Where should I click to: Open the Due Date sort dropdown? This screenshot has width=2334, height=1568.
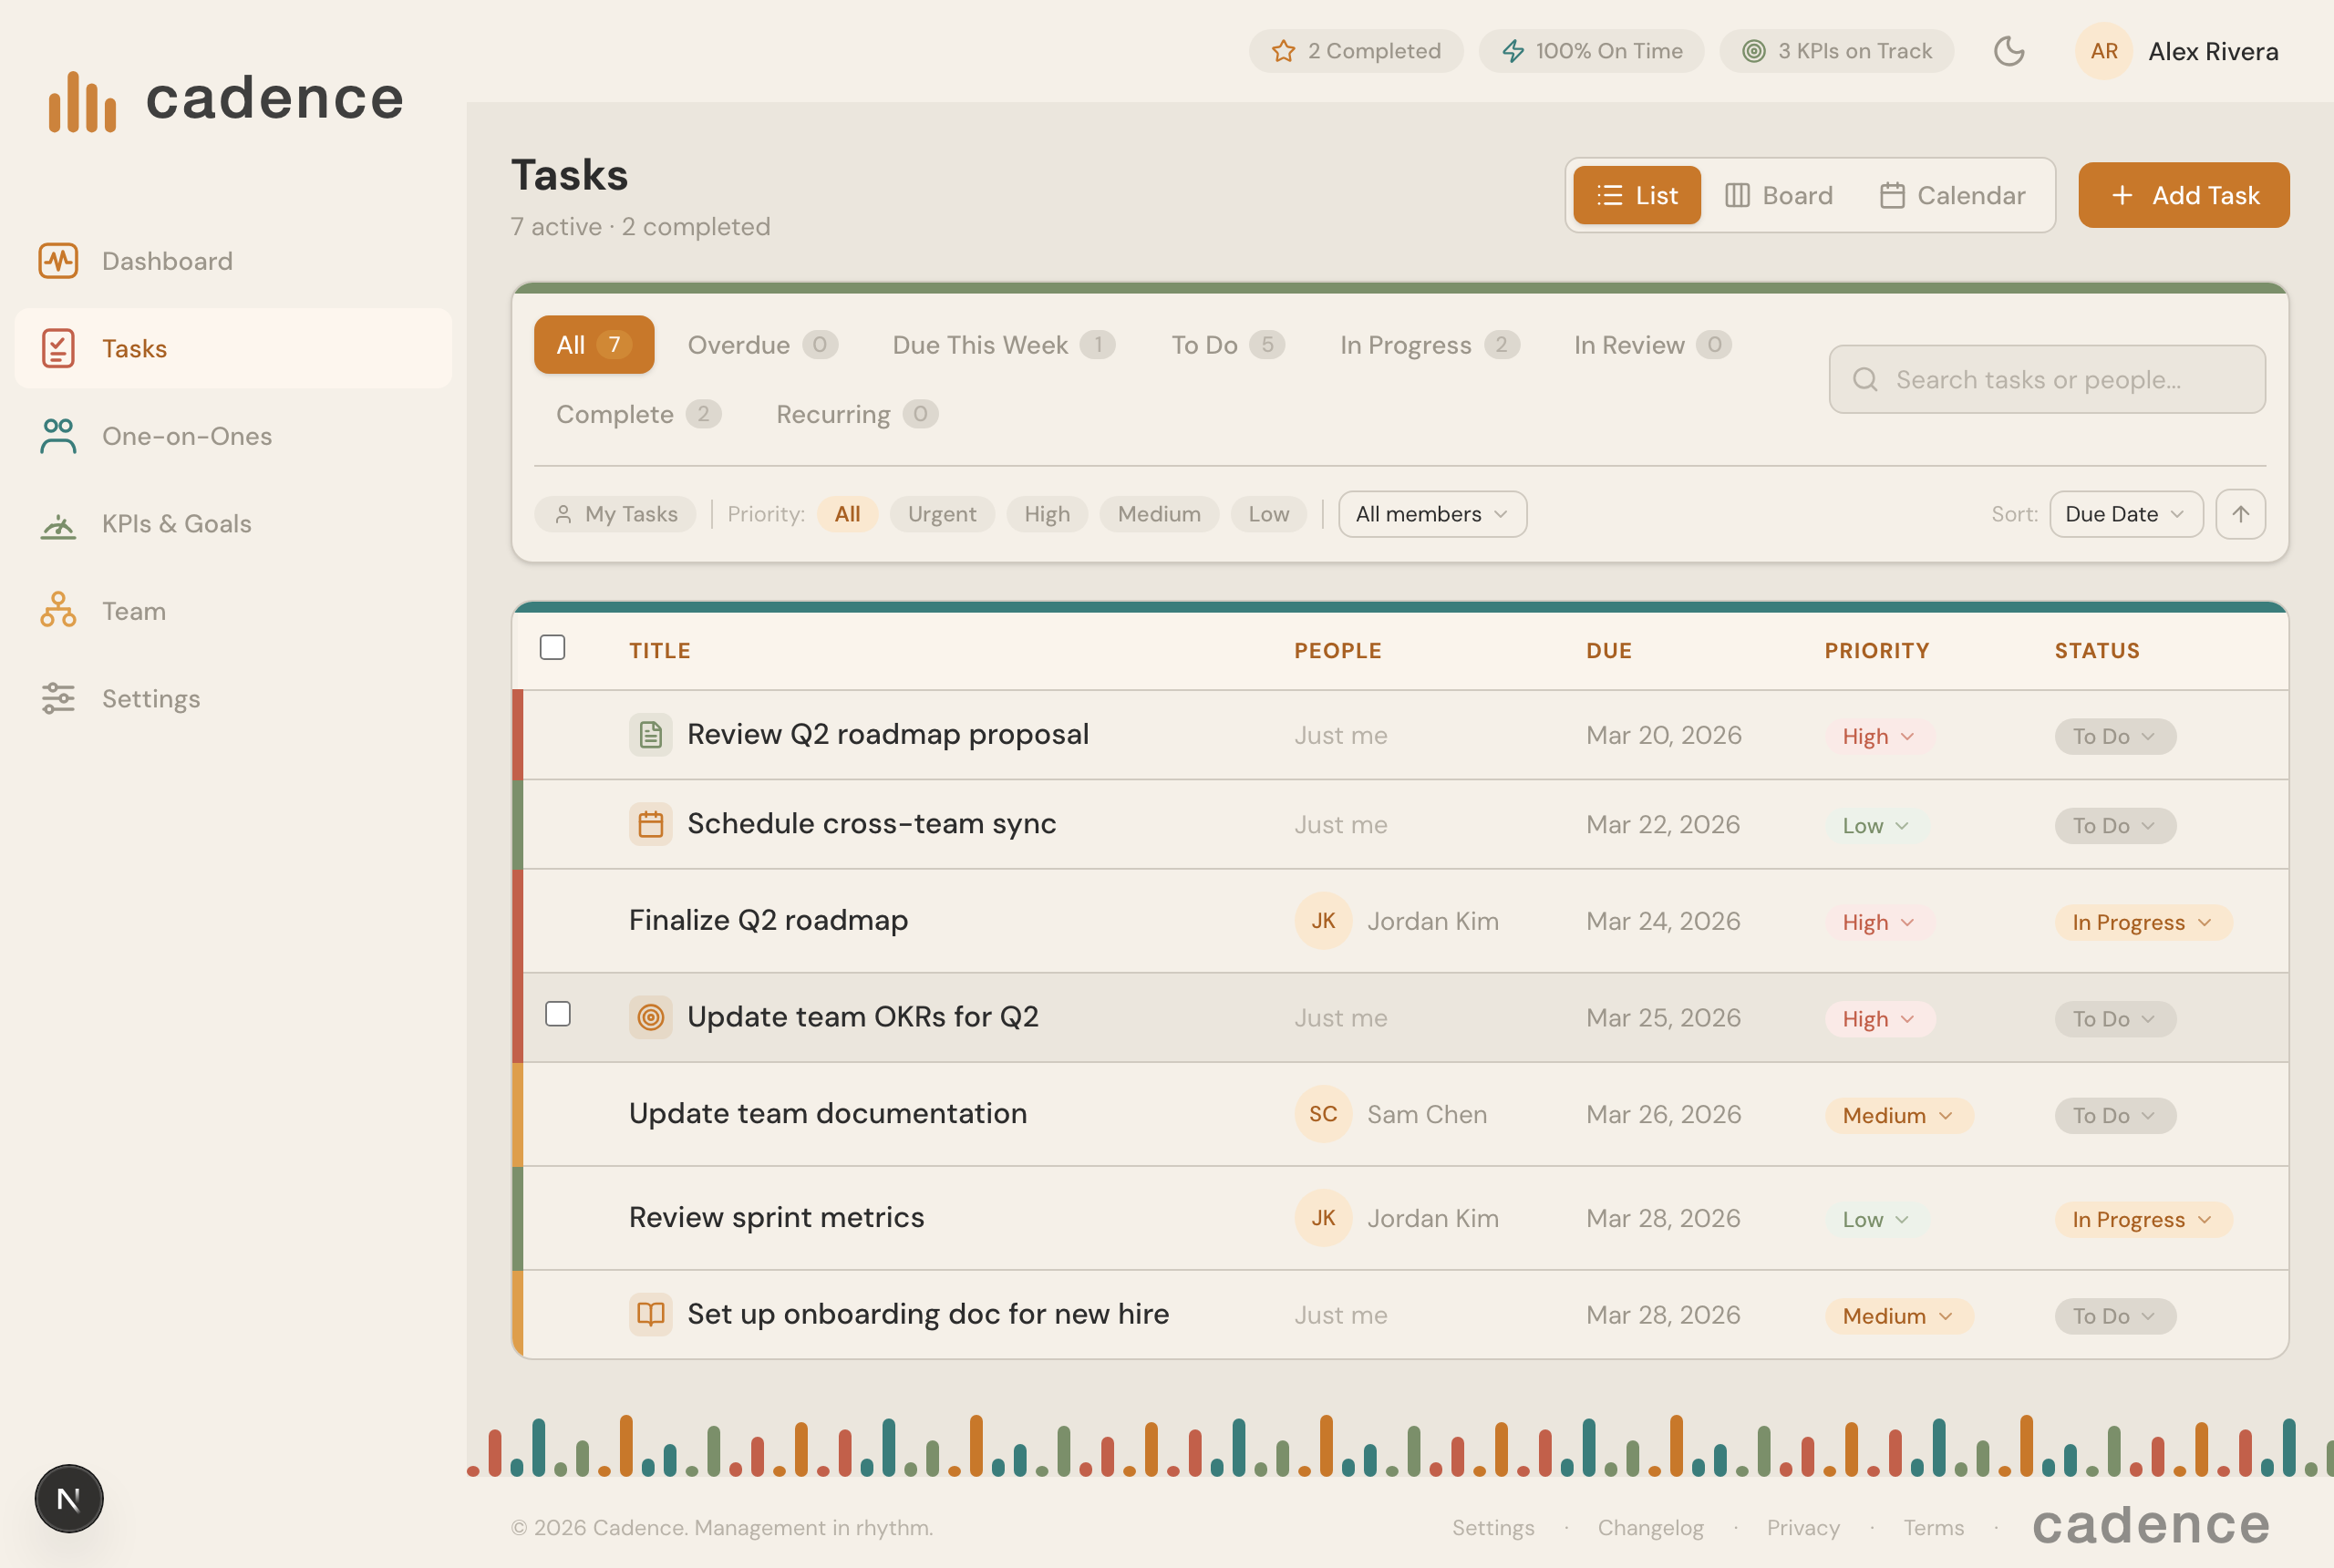point(2125,514)
